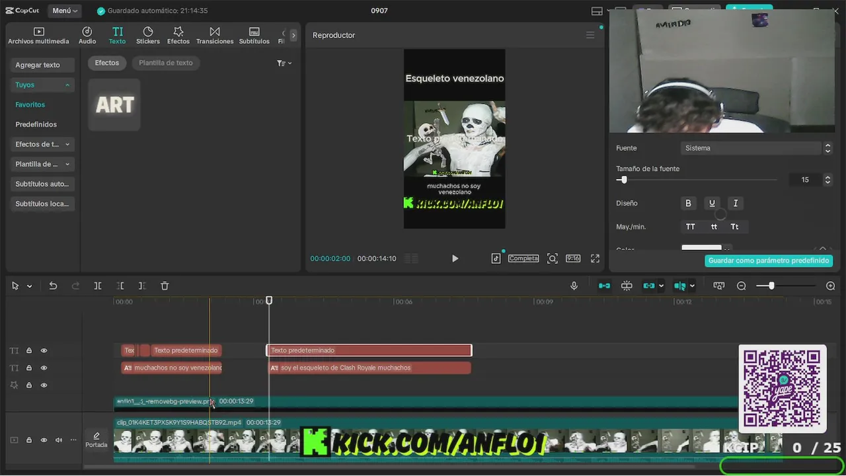This screenshot has height=476, width=846.
Task: Split clip at playhead
Action: coord(98,286)
